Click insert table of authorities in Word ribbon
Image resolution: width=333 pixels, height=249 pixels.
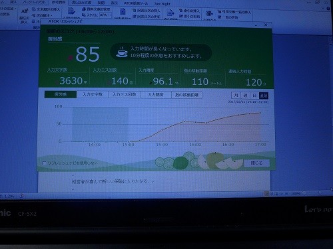coord(234,12)
